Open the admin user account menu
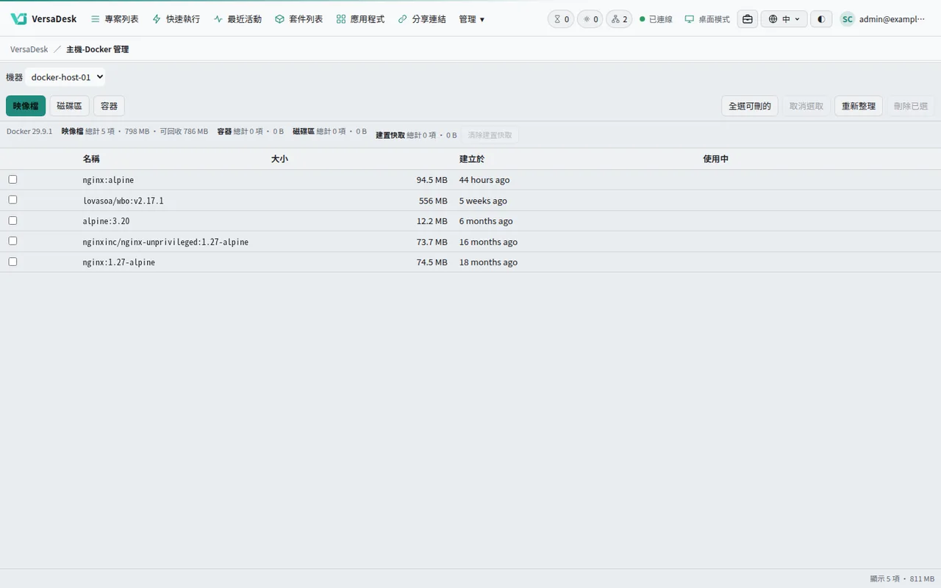This screenshot has height=588, width=941. click(883, 19)
